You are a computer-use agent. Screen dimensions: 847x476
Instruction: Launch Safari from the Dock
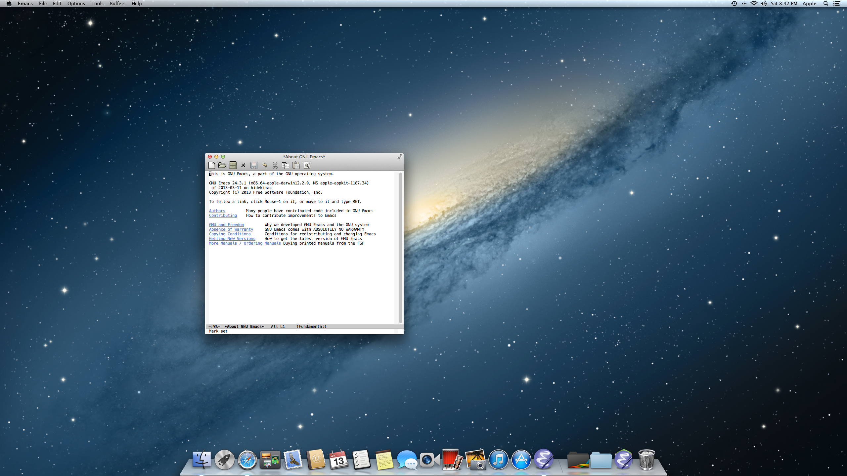click(247, 459)
